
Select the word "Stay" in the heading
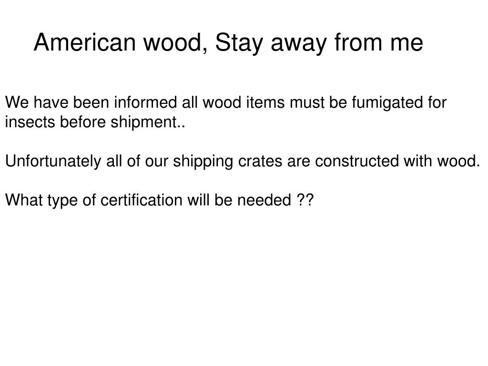239,43
